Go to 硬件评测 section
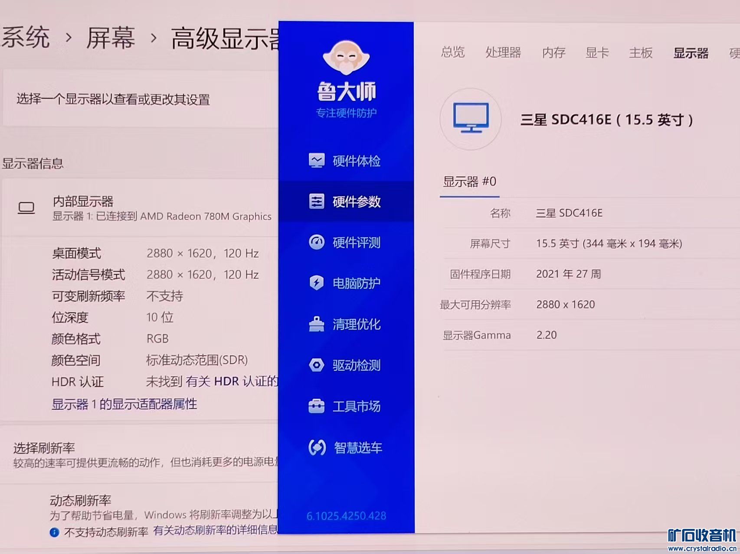 (346, 242)
